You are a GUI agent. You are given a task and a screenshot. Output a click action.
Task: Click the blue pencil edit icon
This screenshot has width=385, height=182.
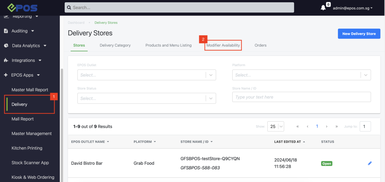point(370,163)
